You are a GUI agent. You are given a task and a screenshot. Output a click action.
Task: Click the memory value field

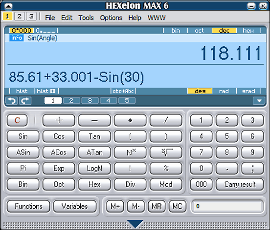tap(227, 206)
